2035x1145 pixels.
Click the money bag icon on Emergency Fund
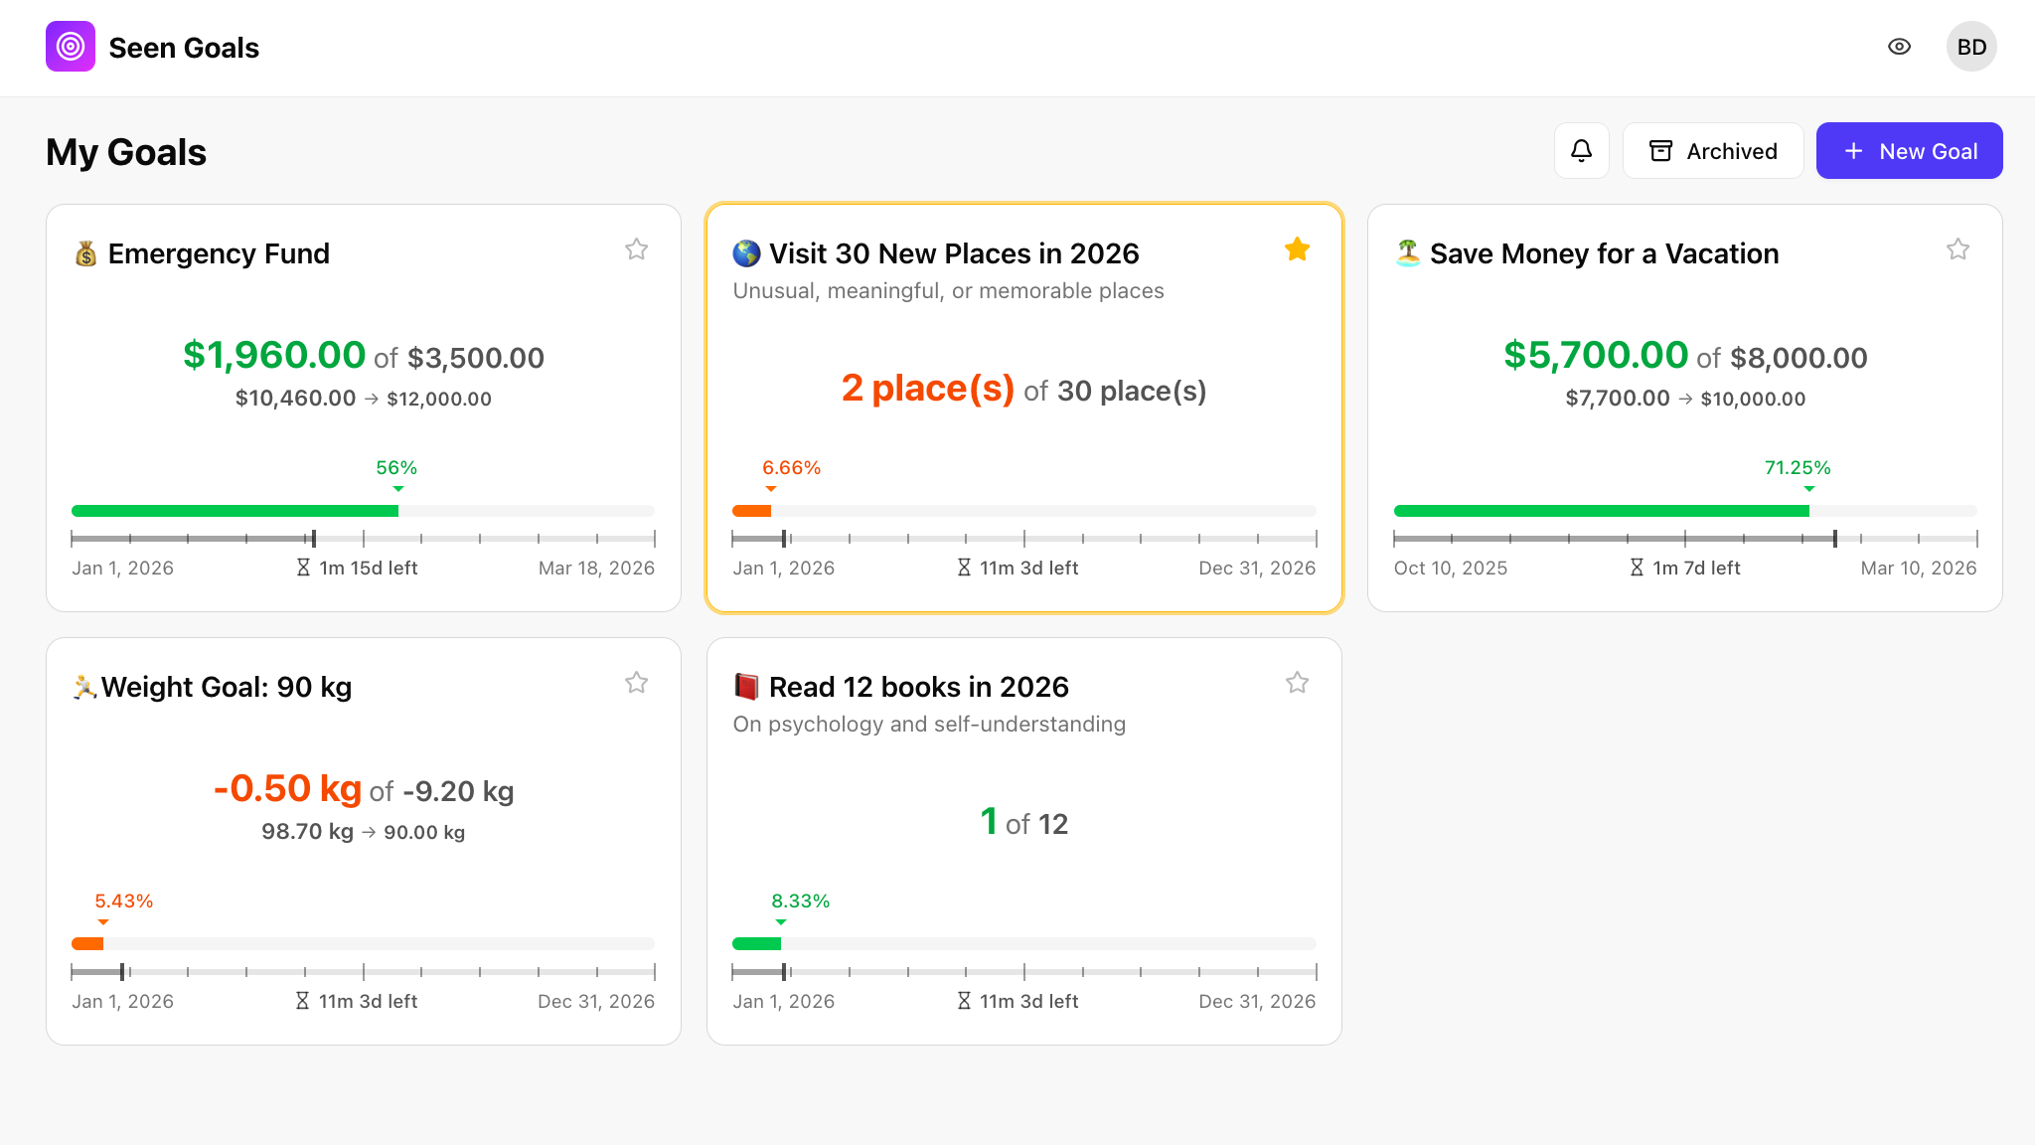coord(85,253)
